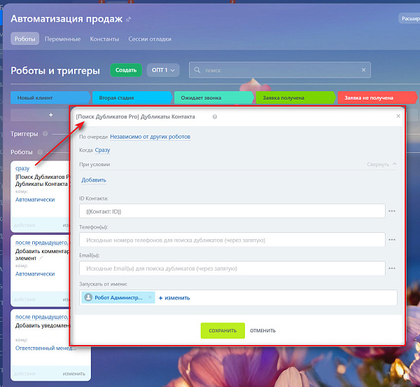Open the Константы tab

click(x=104, y=39)
